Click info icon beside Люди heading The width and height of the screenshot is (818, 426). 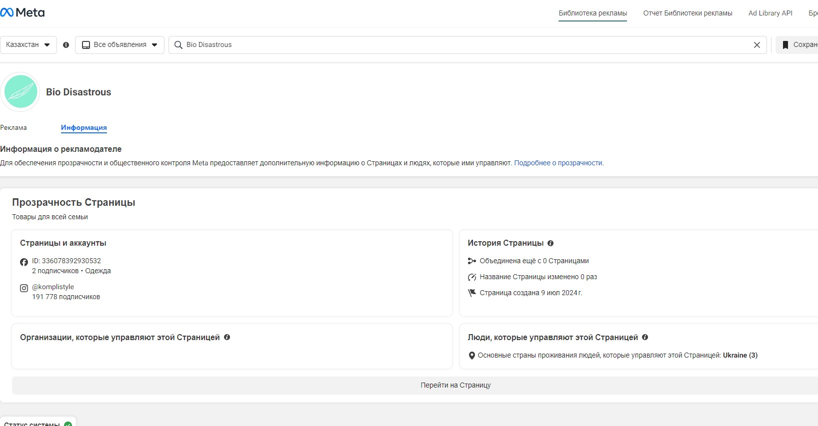click(x=645, y=338)
